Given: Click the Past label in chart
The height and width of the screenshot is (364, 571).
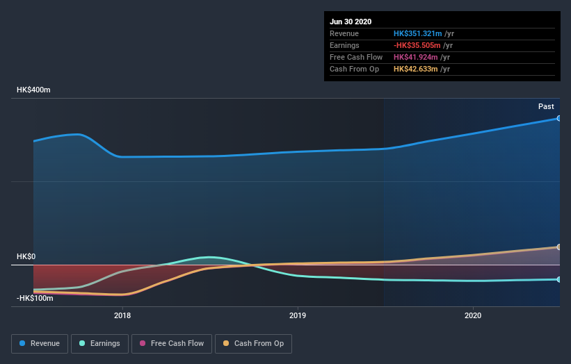Looking at the screenshot, I should [546, 106].
